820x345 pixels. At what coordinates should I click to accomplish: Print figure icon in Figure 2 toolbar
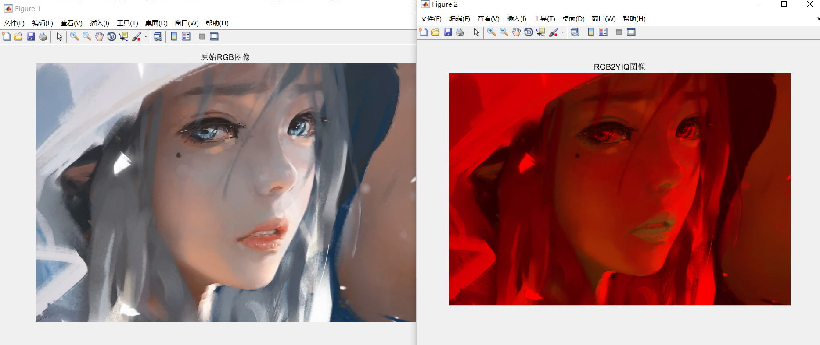click(460, 32)
